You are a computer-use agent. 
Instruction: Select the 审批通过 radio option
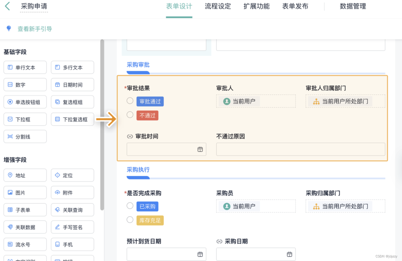130,101
